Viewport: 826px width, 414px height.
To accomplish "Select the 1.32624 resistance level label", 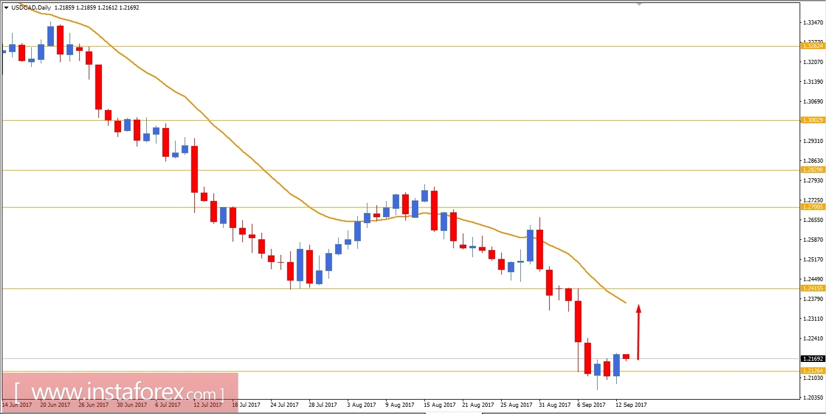I will click(x=812, y=45).
